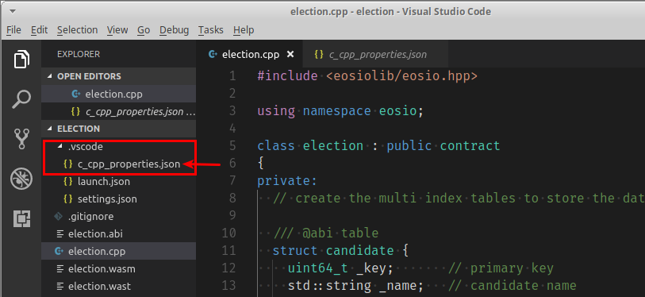The image size is (645, 297).
Task: Click the 'using namespace eosio;' code line
Action: pyautogui.click(x=340, y=111)
